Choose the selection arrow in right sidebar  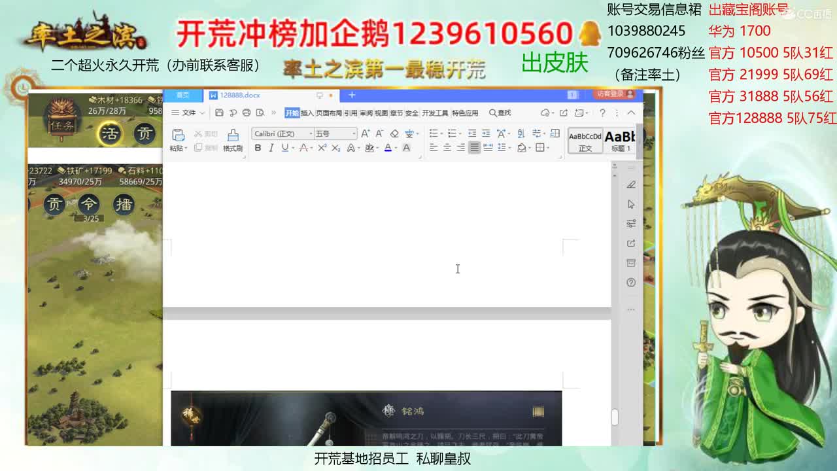point(631,204)
